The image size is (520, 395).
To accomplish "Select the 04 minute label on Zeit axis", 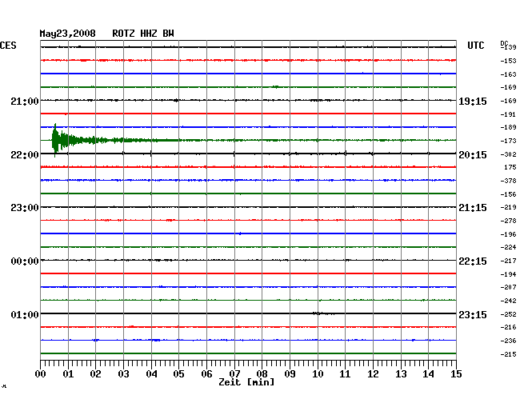I will pos(151,374).
